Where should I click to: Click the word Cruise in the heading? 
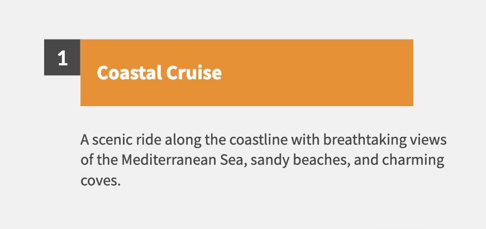pos(194,73)
